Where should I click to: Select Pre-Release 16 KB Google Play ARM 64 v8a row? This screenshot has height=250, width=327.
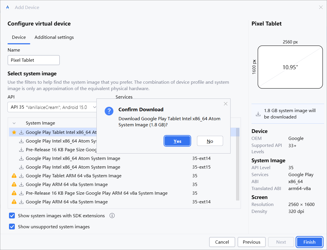click(x=122, y=193)
